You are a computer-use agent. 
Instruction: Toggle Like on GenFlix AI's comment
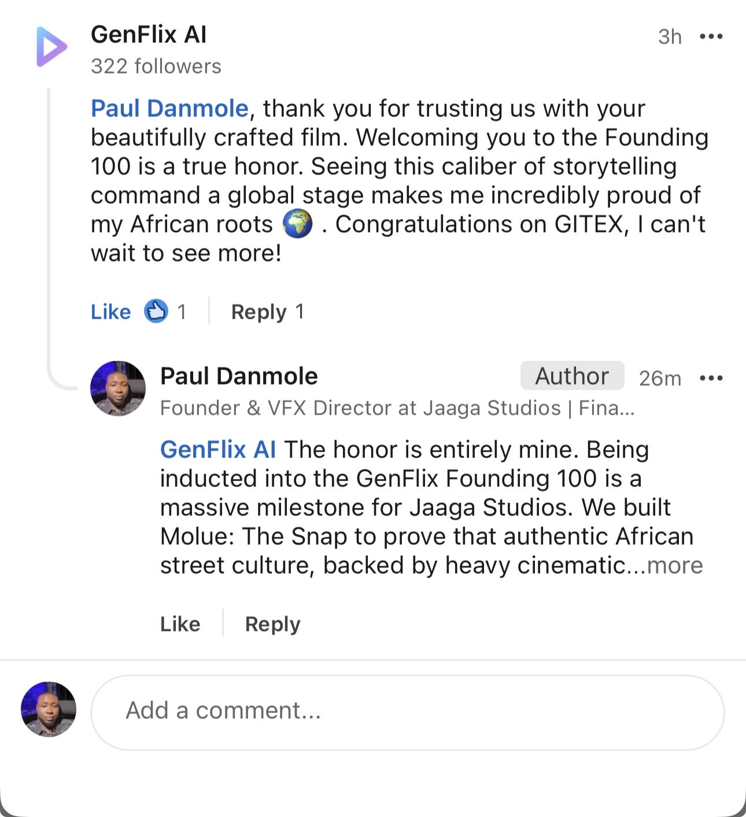point(111,312)
